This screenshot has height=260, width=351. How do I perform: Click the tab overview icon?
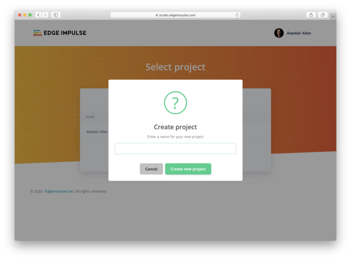pyautogui.click(x=322, y=14)
